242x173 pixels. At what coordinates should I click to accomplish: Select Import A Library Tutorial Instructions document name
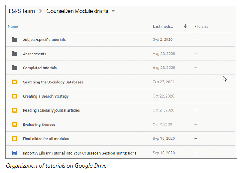coord(80,153)
